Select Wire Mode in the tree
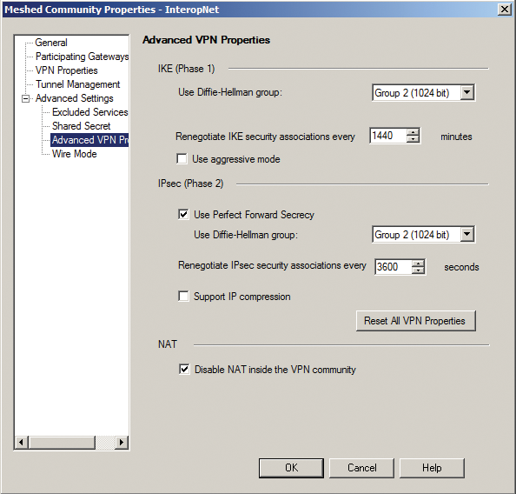The width and height of the screenshot is (516, 494). (x=75, y=154)
